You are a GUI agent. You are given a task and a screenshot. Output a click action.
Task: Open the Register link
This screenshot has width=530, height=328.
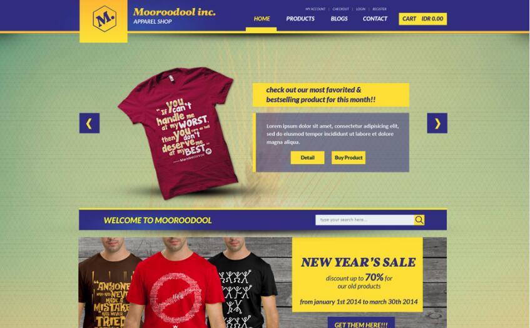(379, 9)
